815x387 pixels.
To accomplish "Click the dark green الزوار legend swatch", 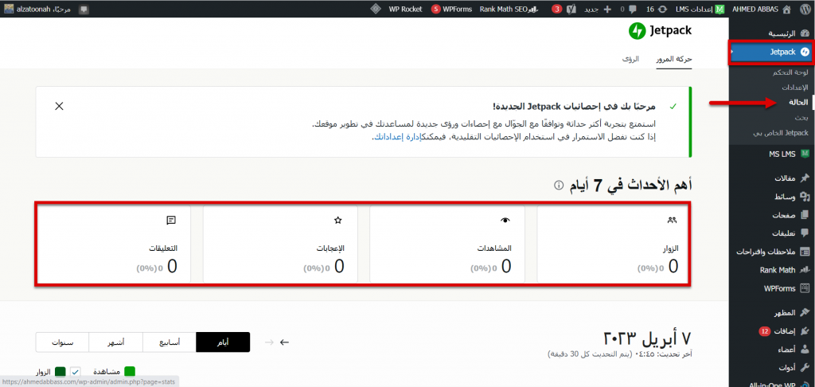I will [60, 371].
